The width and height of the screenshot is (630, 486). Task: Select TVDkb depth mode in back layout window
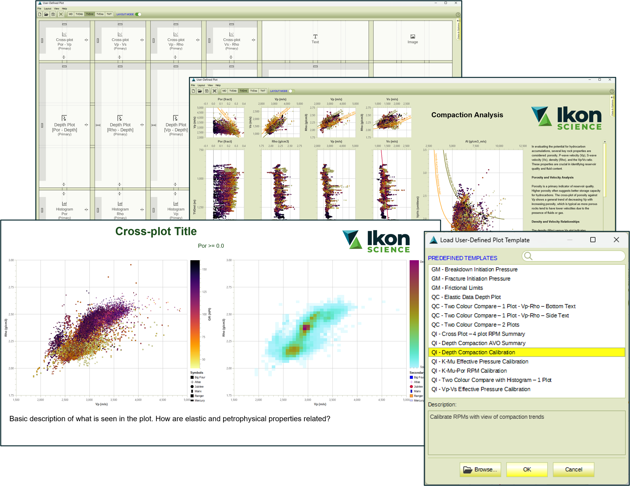pyautogui.click(x=79, y=14)
